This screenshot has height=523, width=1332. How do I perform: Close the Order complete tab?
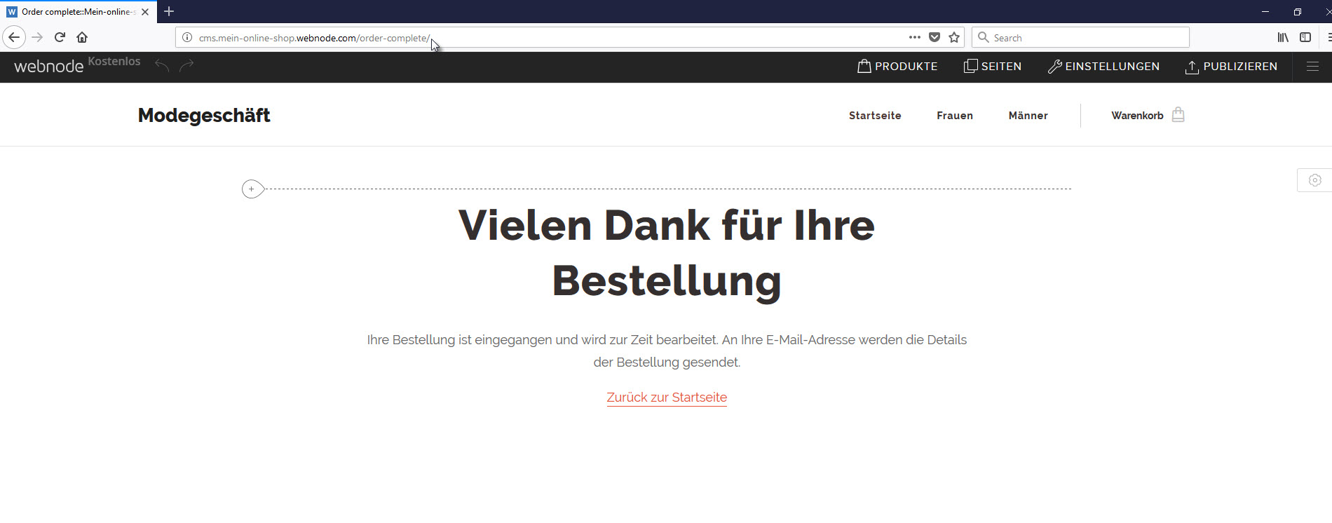click(145, 12)
